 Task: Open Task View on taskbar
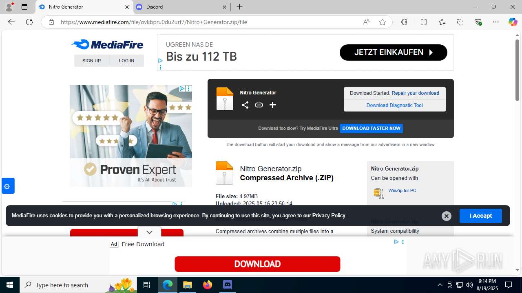pos(147,285)
